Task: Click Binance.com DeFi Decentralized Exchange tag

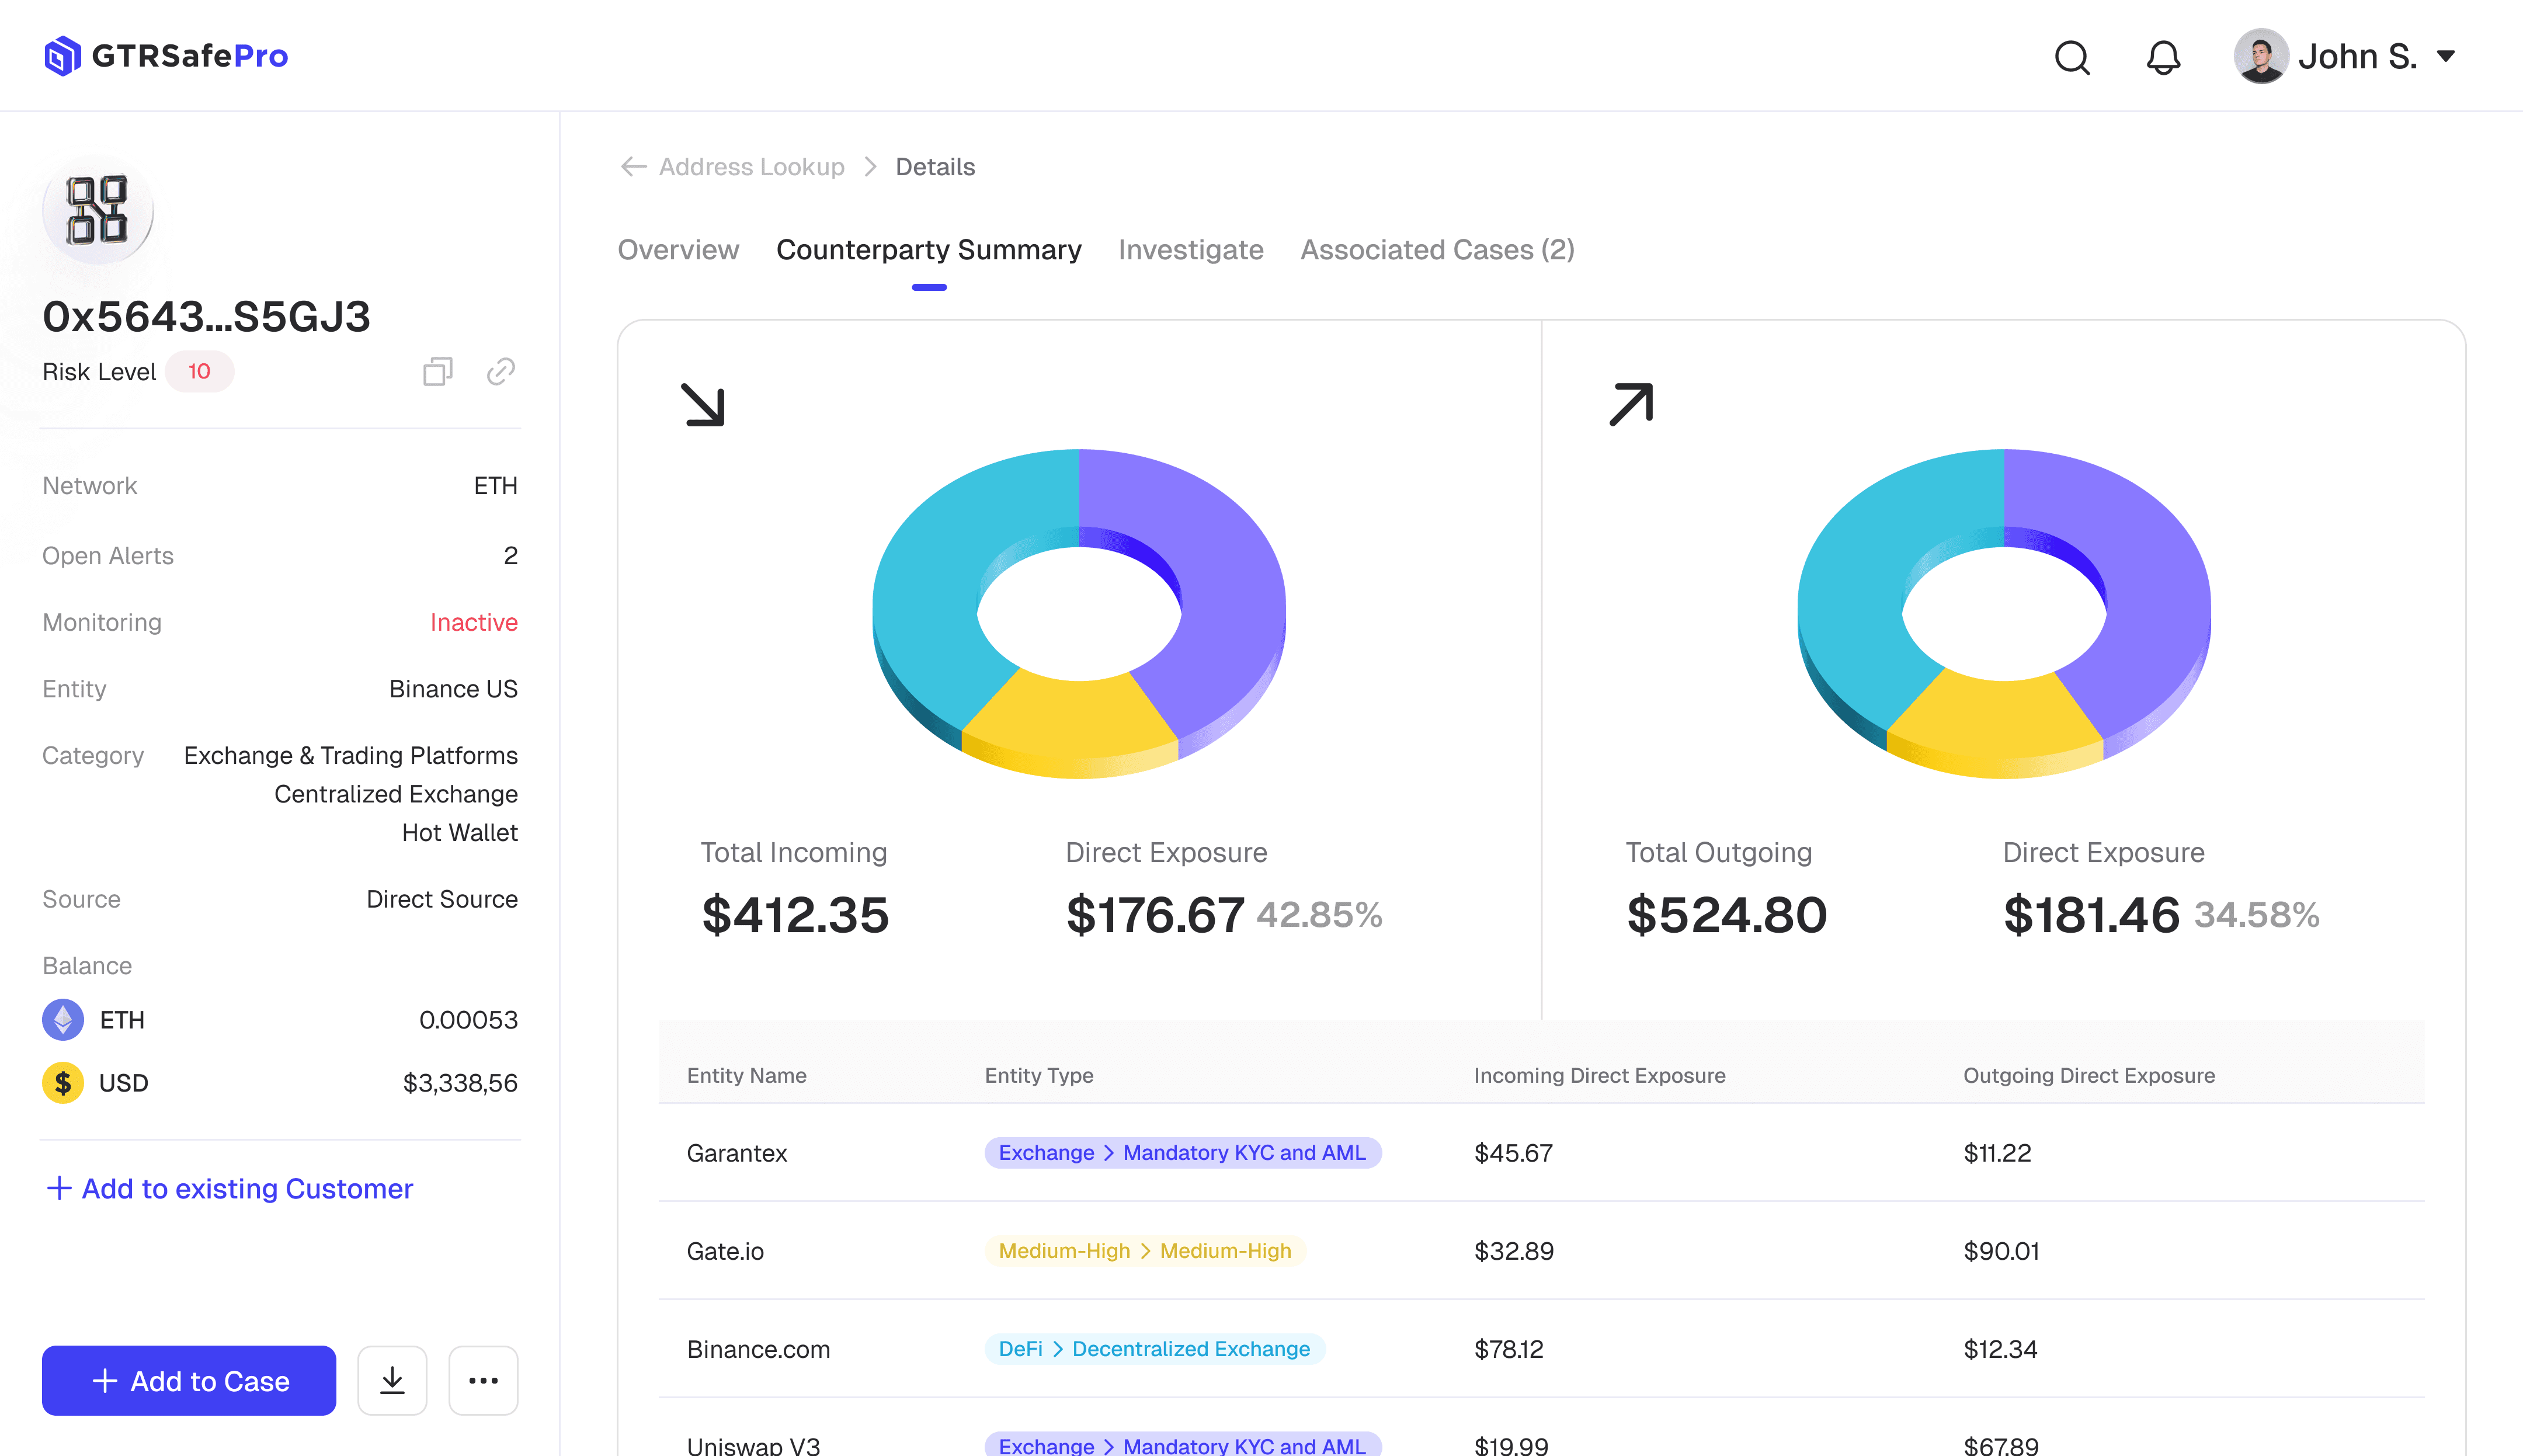Action: click(x=1155, y=1349)
